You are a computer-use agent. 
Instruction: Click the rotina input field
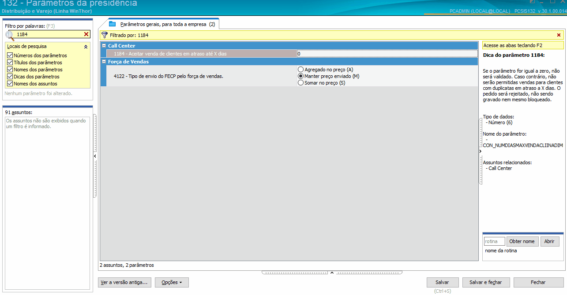point(494,241)
